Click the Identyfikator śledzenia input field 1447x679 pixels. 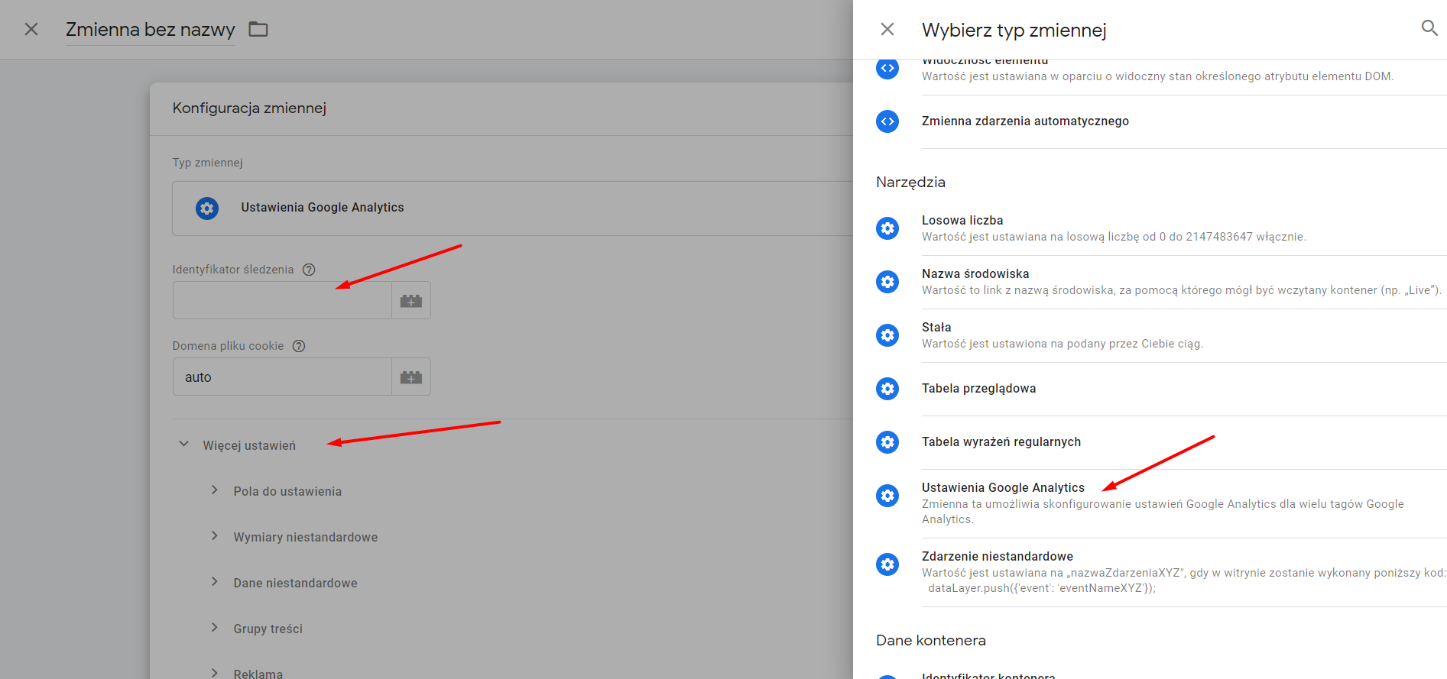(282, 300)
